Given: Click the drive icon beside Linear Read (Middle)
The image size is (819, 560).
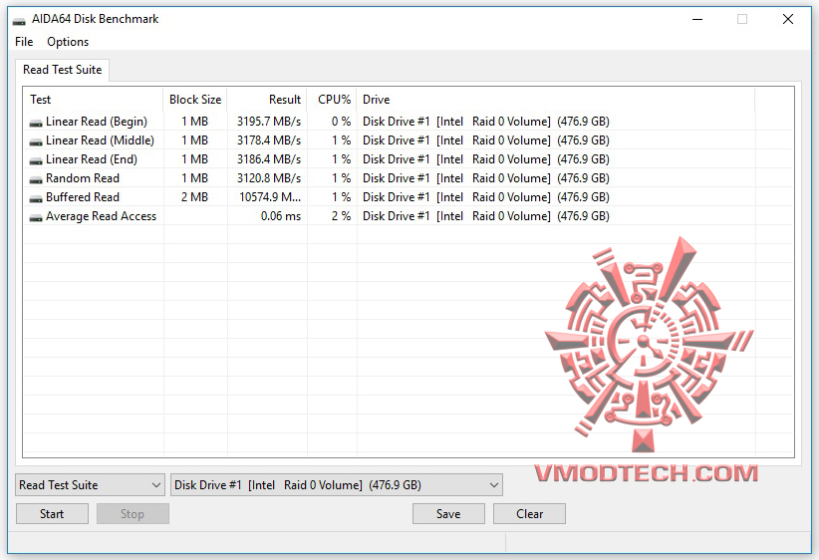Looking at the screenshot, I should 36,141.
